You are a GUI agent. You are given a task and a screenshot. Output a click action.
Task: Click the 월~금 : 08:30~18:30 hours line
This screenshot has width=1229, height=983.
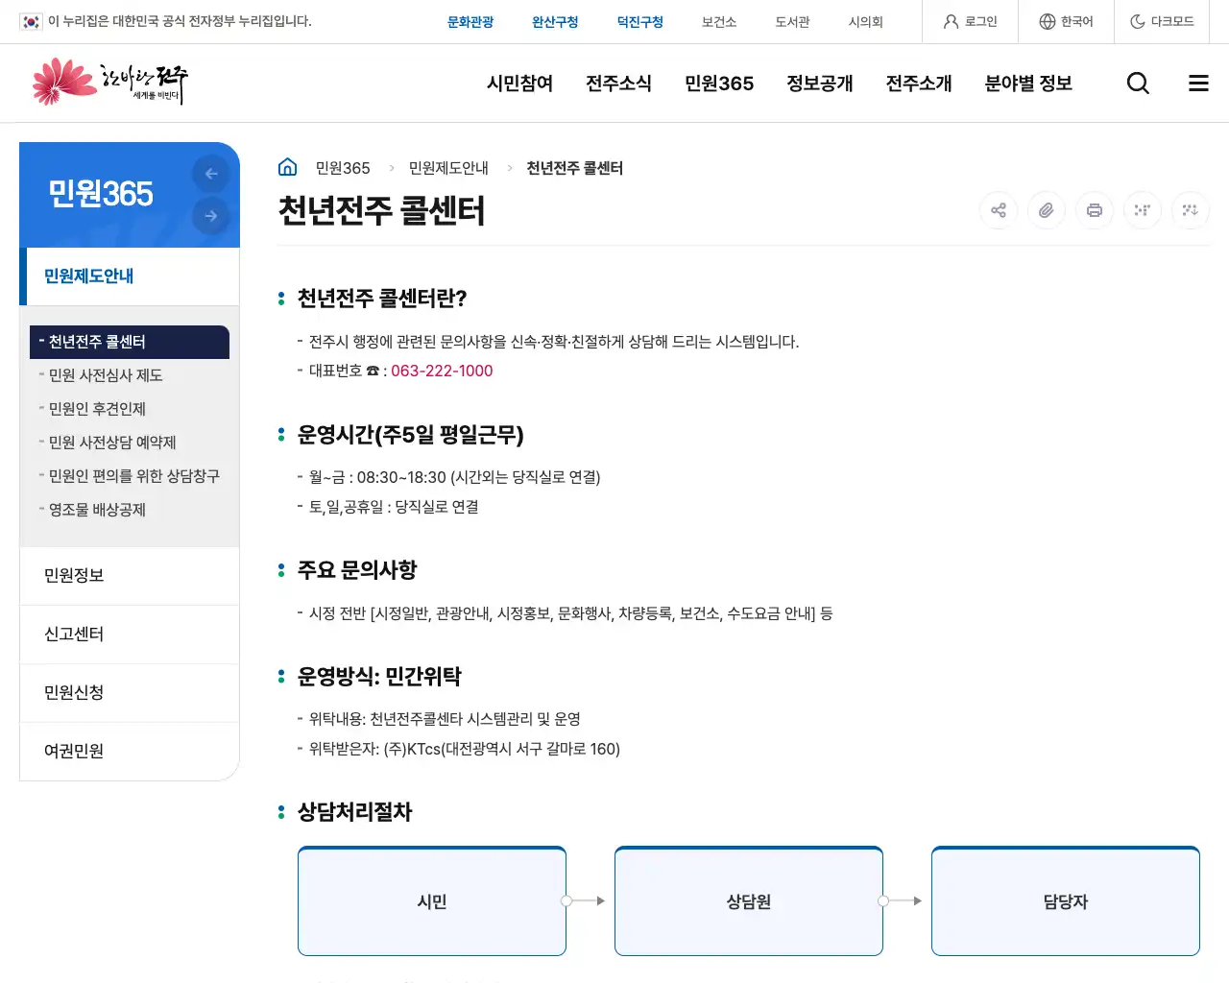[454, 477]
